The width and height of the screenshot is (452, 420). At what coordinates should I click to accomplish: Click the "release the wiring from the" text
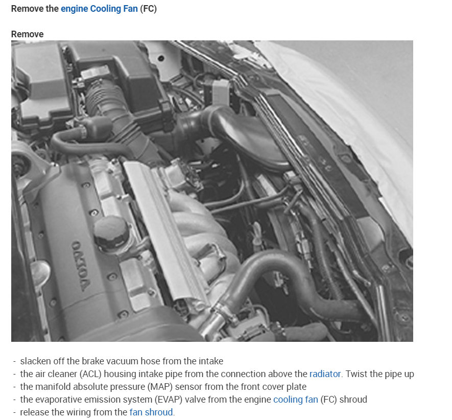pos(74,412)
